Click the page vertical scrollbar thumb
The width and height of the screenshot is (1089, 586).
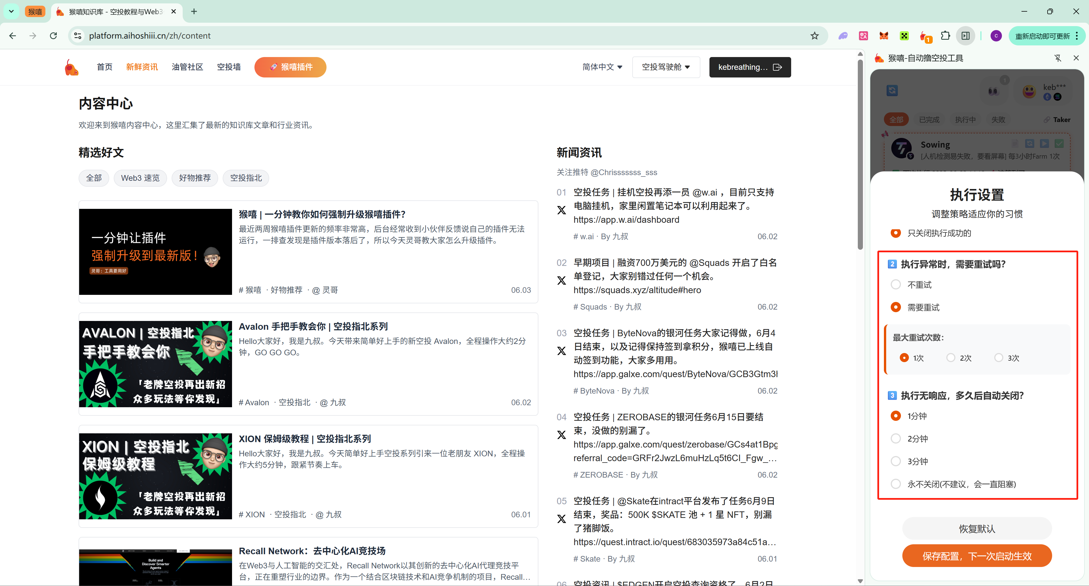coord(860,154)
